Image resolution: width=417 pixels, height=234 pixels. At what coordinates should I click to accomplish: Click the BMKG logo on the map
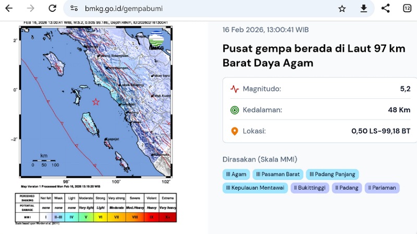[x=156, y=41]
